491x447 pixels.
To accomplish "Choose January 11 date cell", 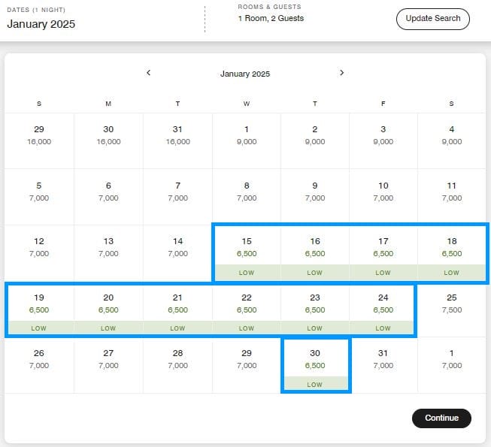I will [x=452, y=197].
